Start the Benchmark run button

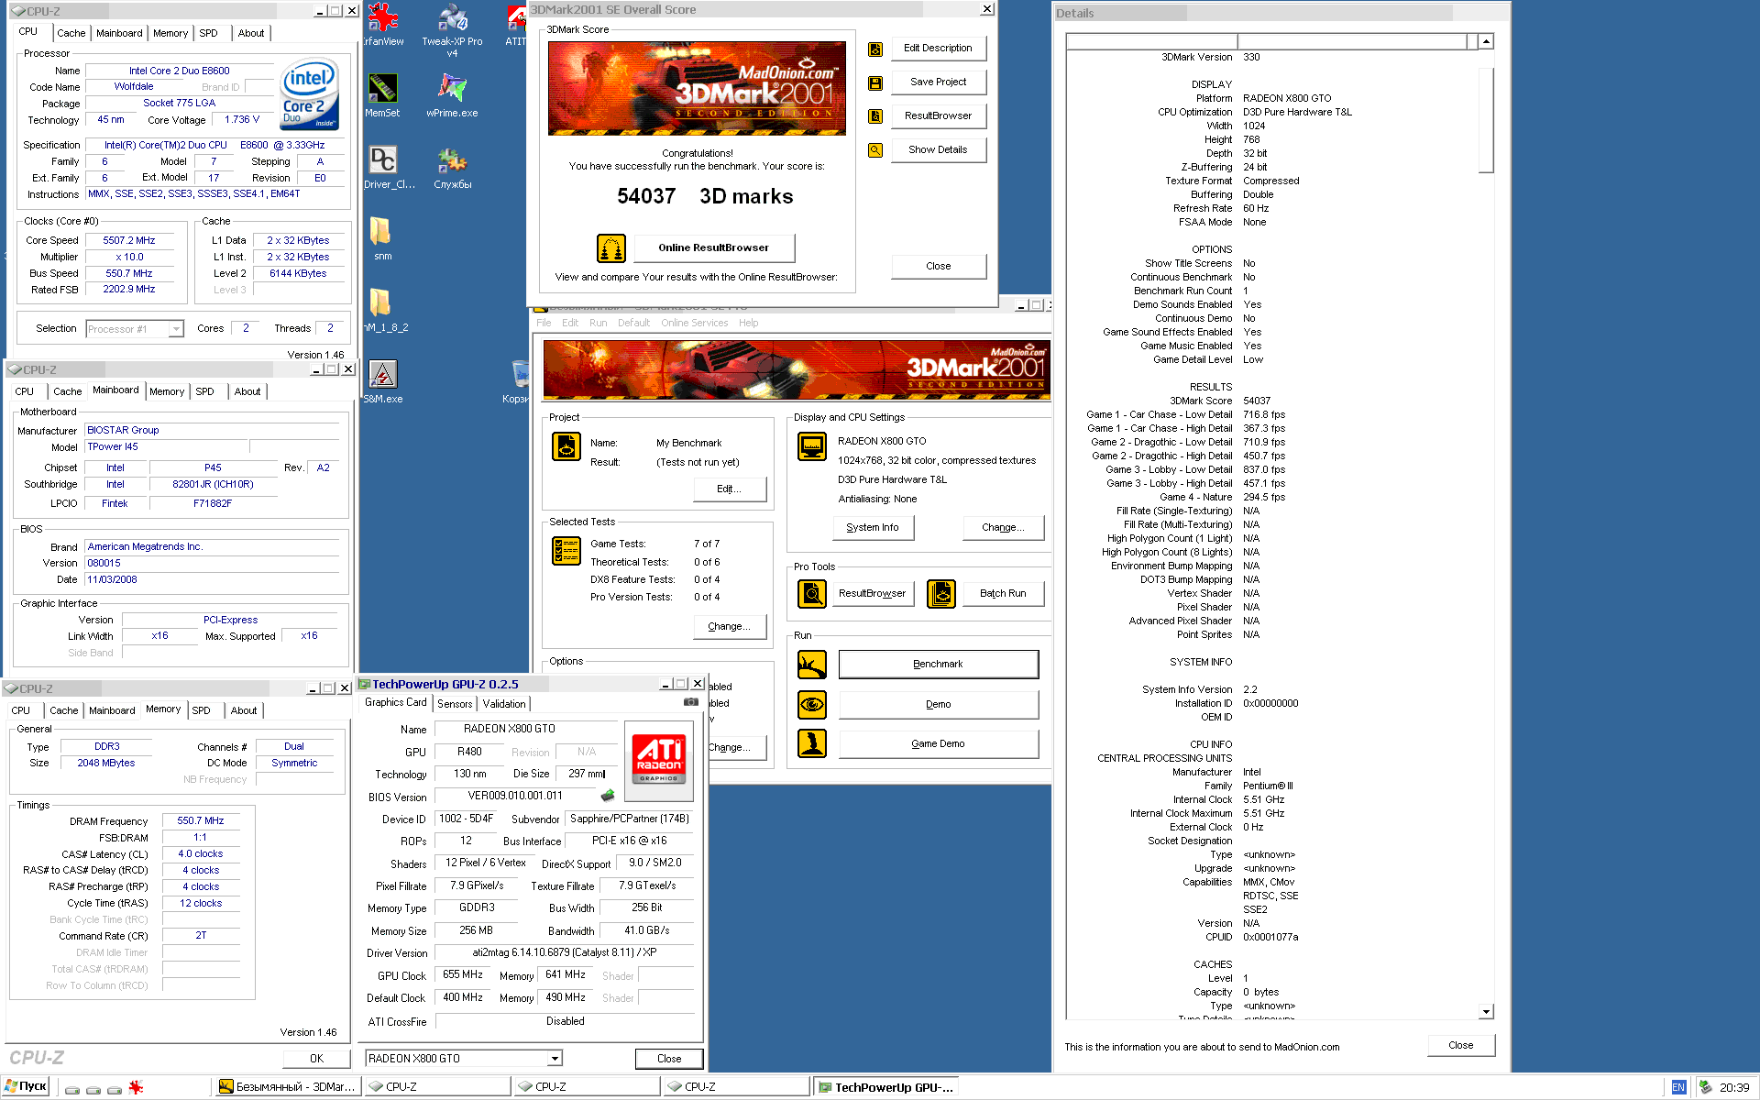(938, 665)
